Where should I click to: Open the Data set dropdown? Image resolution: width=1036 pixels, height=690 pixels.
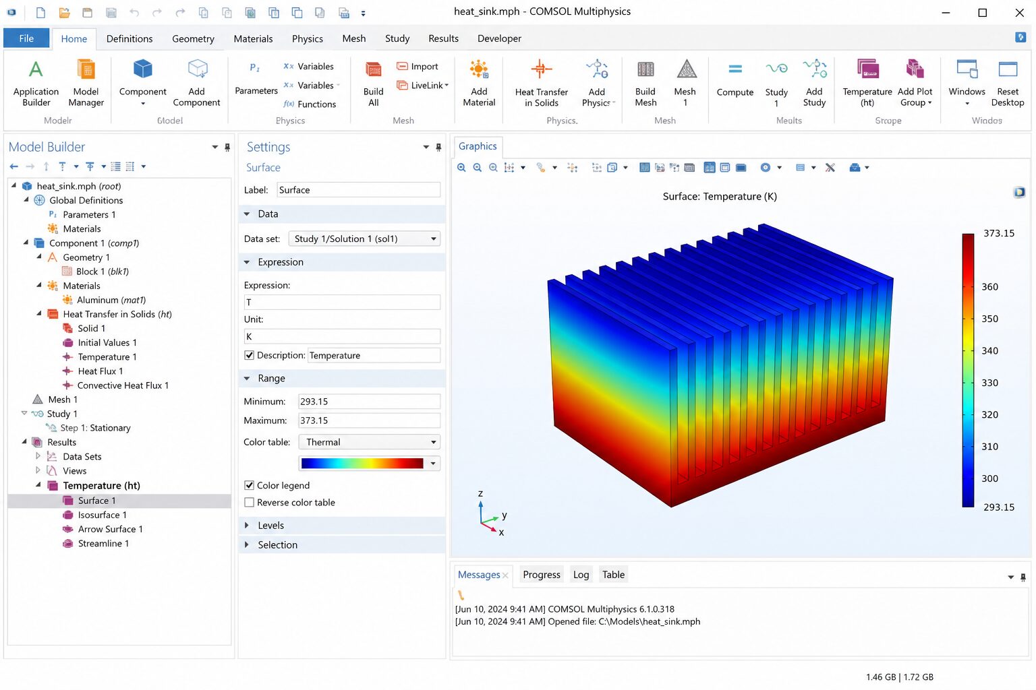point(364,239)
